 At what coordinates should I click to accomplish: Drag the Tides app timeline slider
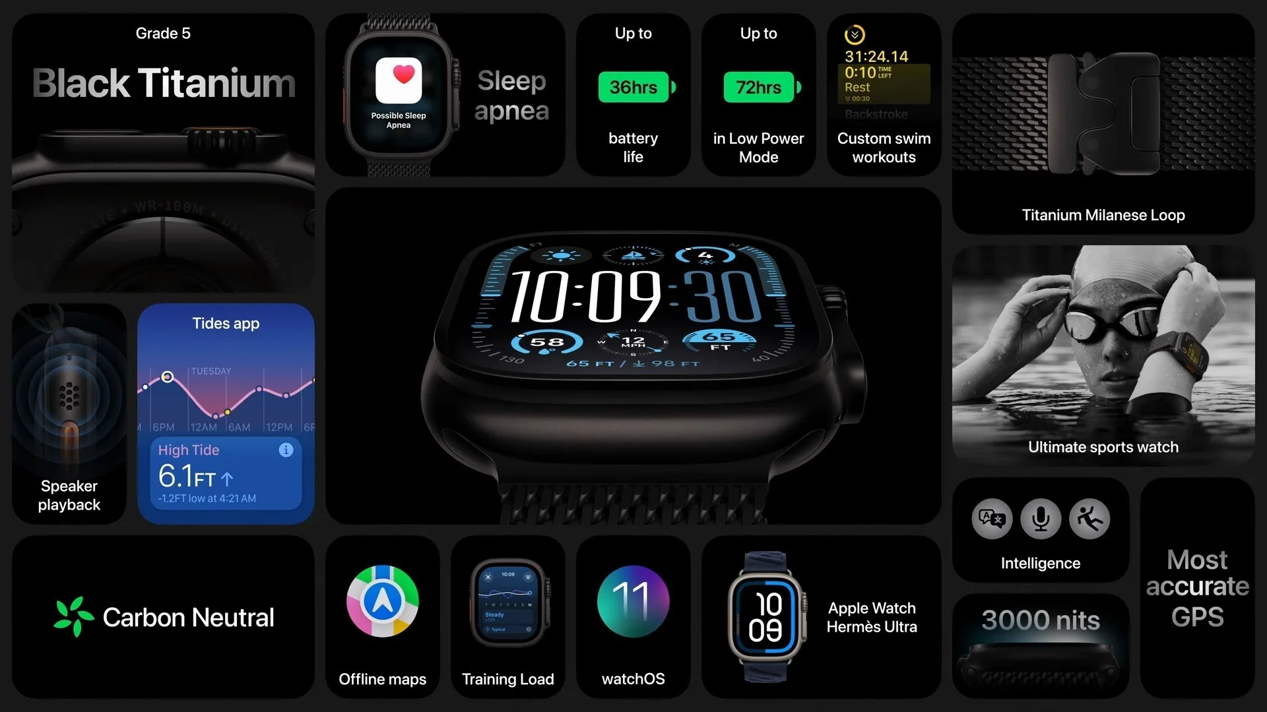click(x=168, y=376)
